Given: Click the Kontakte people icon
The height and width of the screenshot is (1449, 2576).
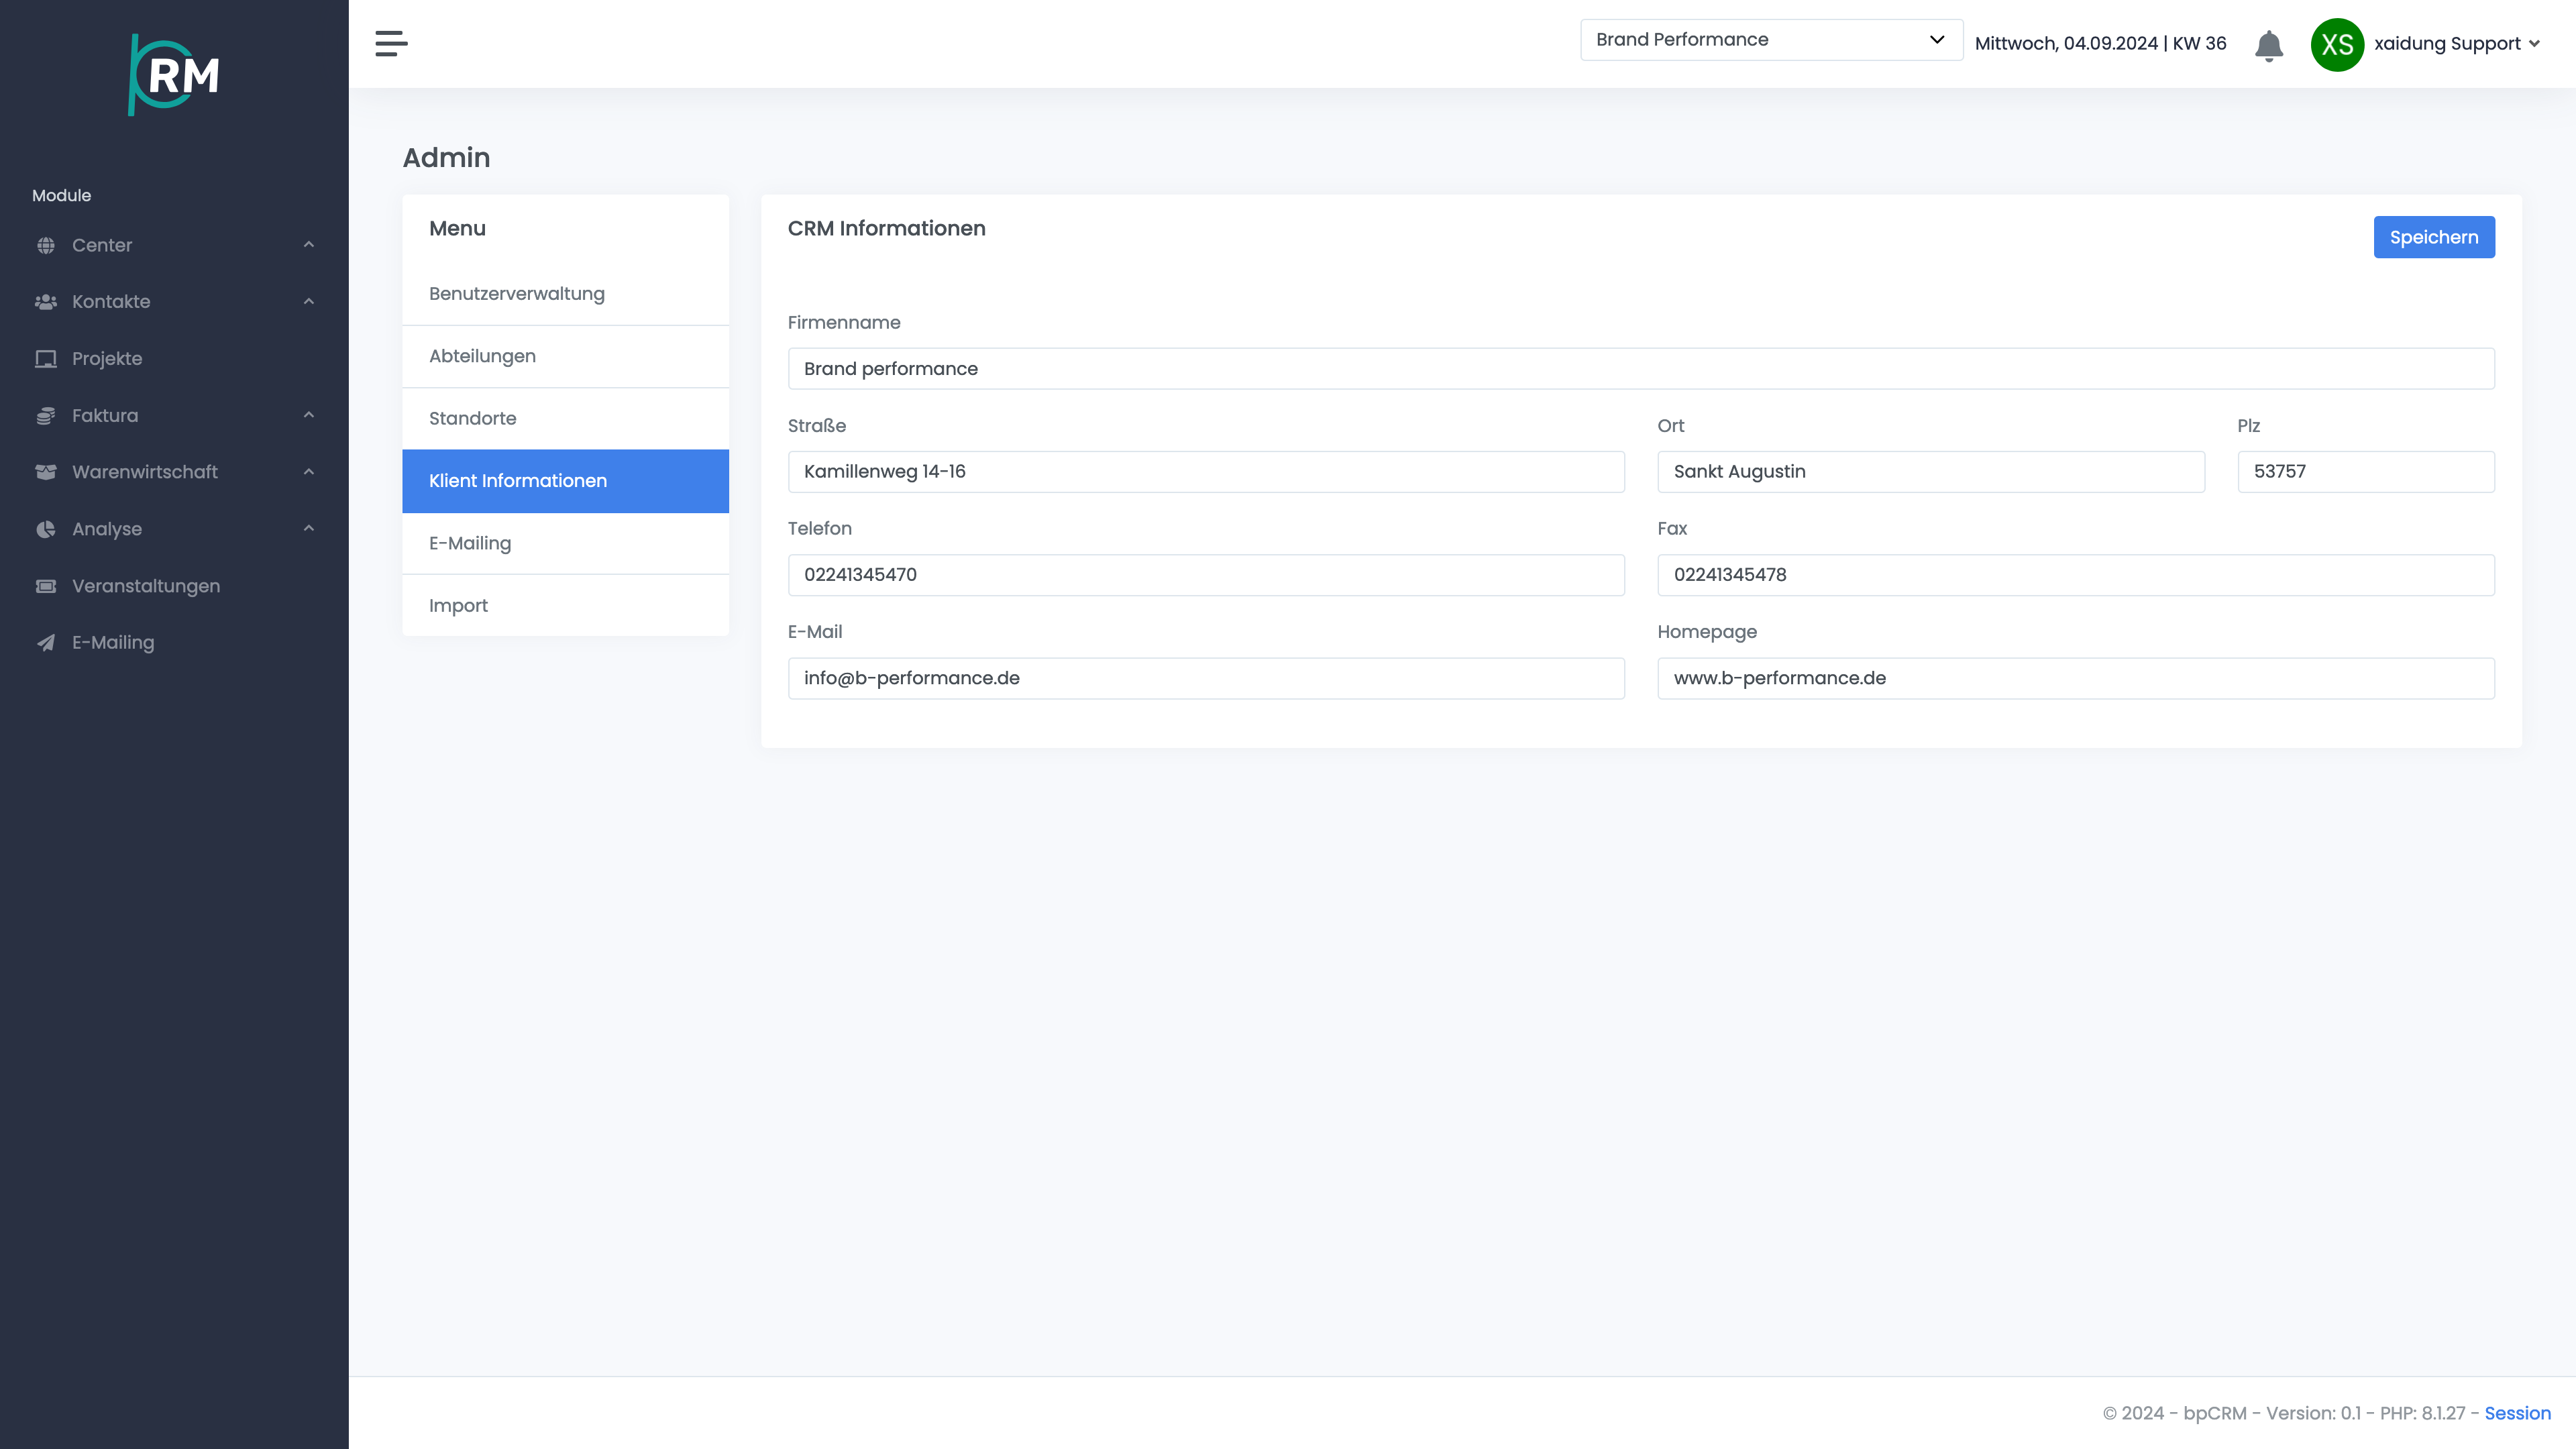Looking at the screenshot, I should click(46, 302).
